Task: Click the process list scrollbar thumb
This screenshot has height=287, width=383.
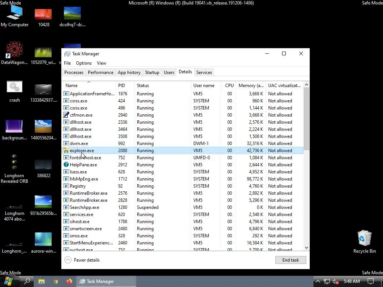Action: tap(306, 118)
